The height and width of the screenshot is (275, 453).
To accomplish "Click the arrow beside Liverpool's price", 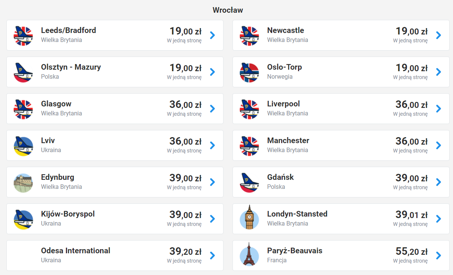I will click(439, 109).
